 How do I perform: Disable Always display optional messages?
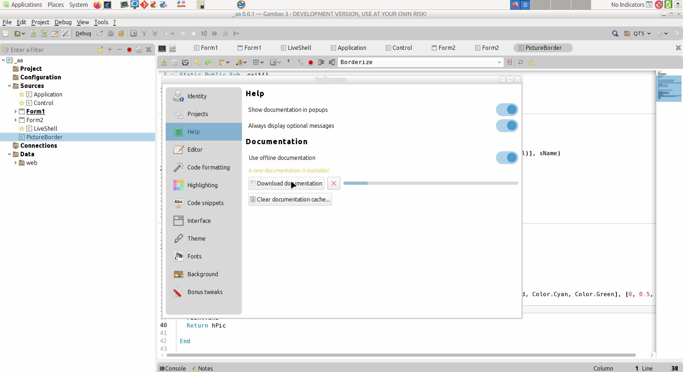pos(507,126)
